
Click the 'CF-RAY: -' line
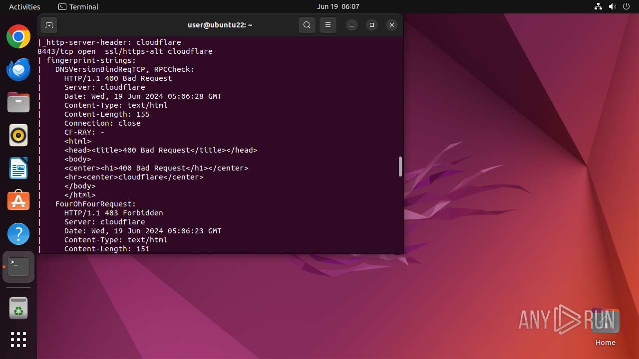pyautogui.click(x=84, y=132)
